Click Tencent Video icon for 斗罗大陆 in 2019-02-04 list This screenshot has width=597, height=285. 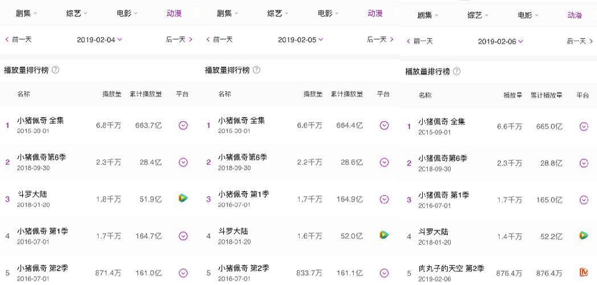tap(183, 199)
